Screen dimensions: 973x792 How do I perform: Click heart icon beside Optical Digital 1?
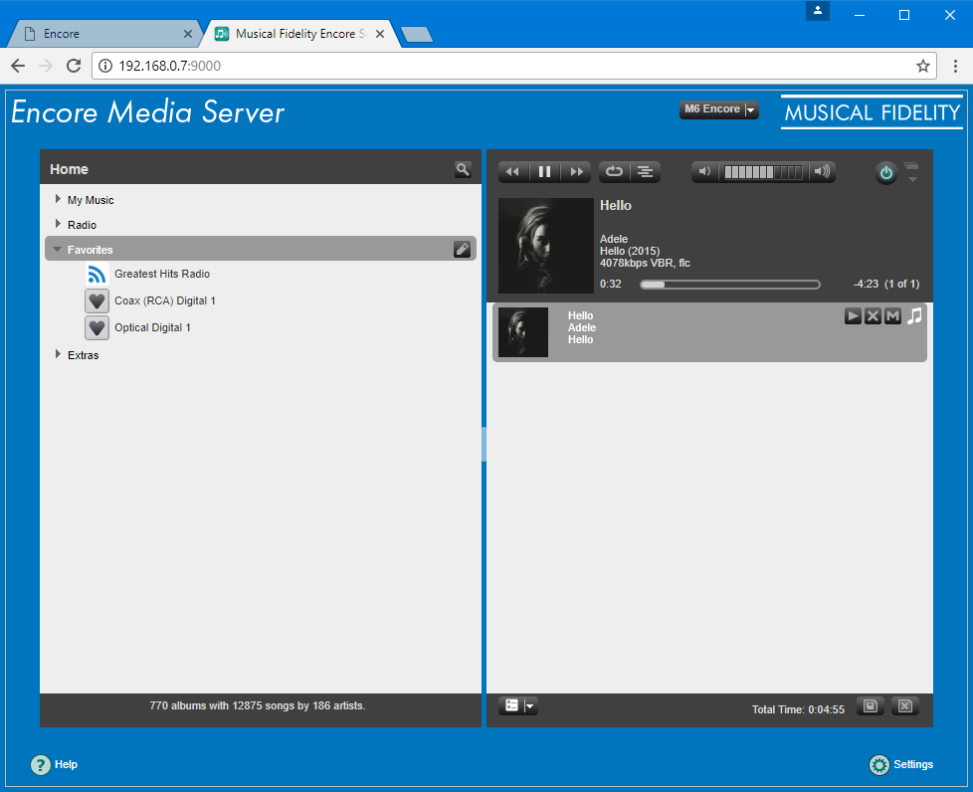[97, 327]
